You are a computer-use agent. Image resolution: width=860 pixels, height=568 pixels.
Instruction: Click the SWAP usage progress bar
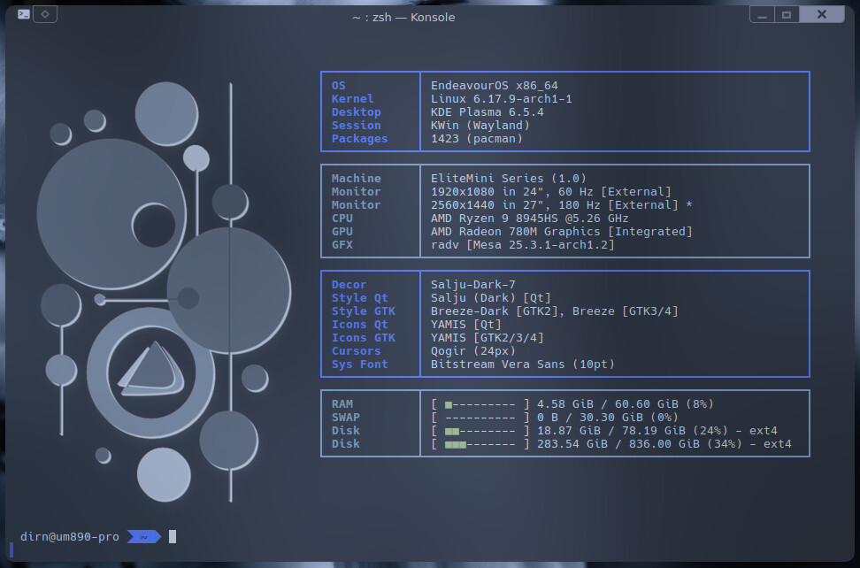click(x=480, y=418)
